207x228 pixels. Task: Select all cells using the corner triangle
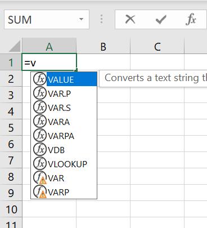point(15,46)
